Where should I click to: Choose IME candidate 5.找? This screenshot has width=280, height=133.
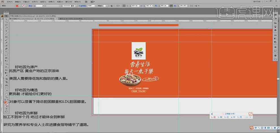[x=240, y=117]
